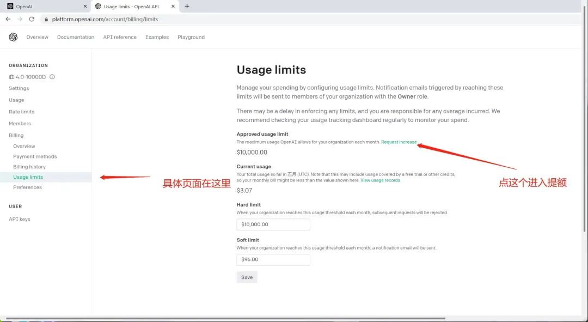Go to Rate limits
This screenshot has width=588, height=322.
tap(21, 112)
